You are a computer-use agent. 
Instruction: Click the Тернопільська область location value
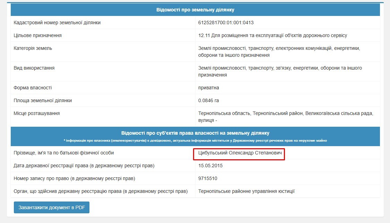[x=286, y=117]
